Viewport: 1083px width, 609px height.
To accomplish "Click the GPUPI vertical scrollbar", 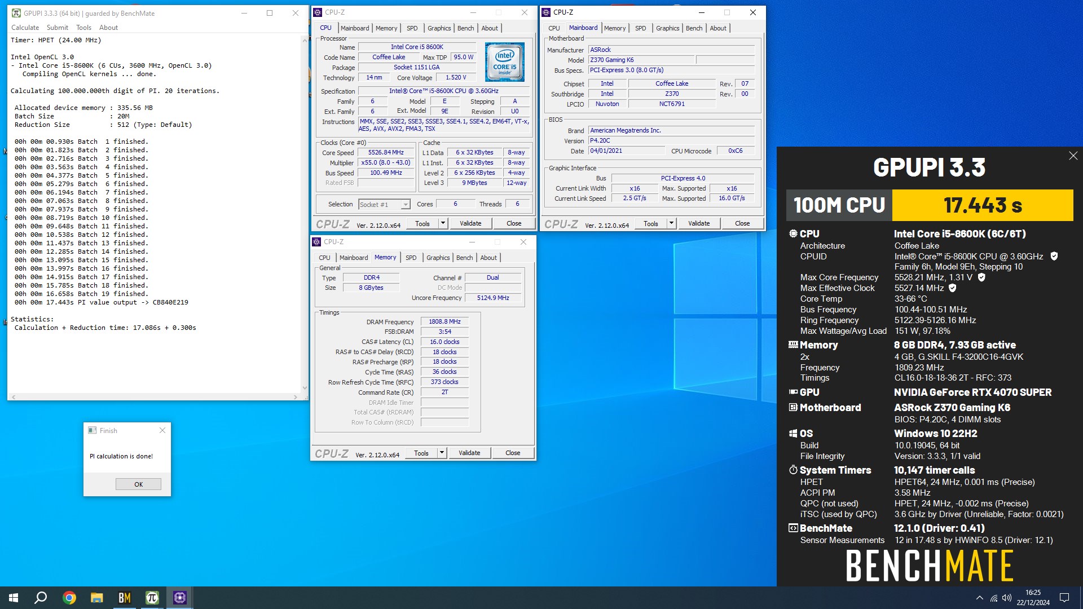I will (x=305, y=214).
